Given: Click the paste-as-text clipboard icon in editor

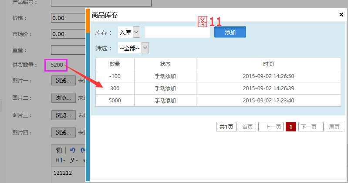Looking at the screenshot, I should (x=59, y=150).
